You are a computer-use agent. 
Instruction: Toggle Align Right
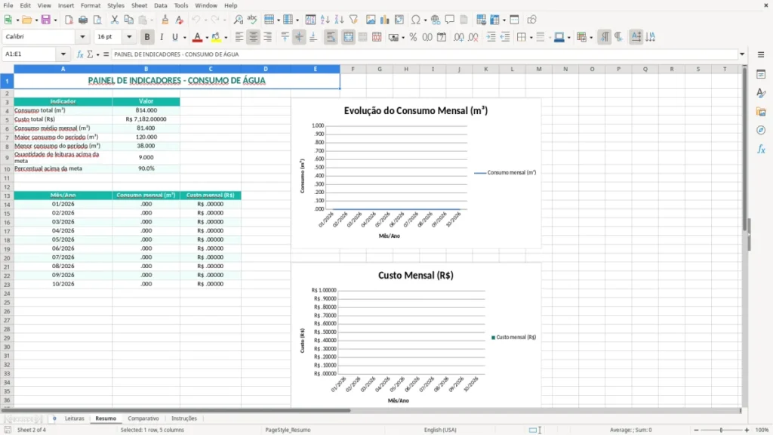click(268, 37)
